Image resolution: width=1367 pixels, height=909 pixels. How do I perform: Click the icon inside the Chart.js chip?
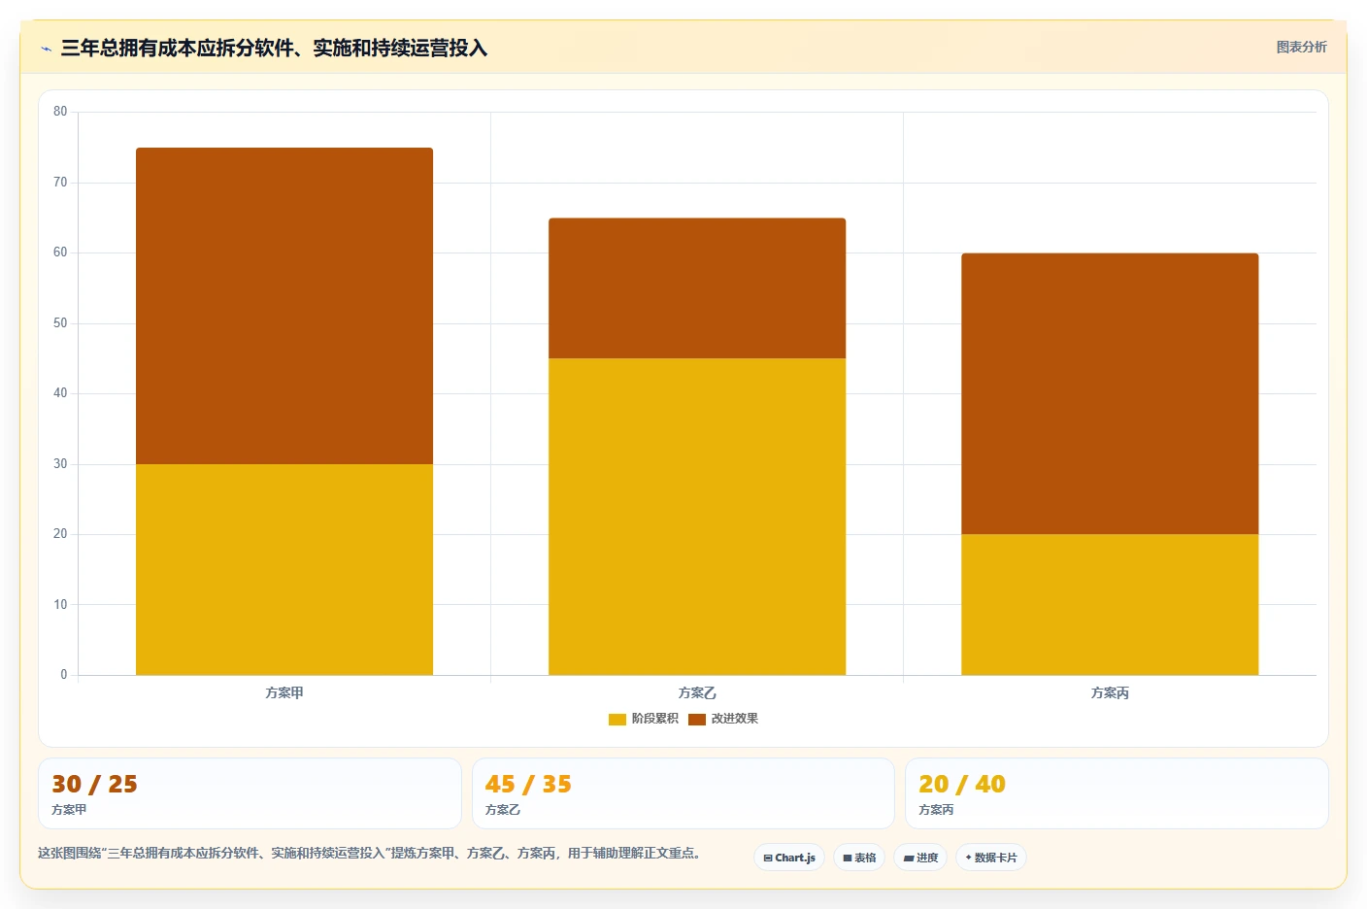[x=768, y=858]
